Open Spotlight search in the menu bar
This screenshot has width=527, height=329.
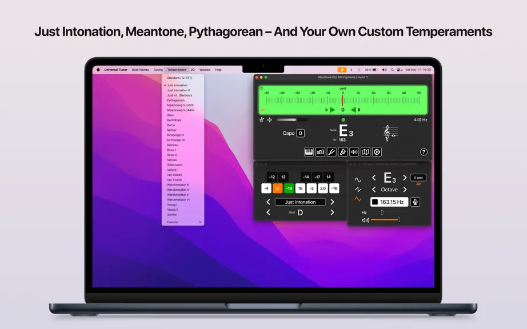(x=392, y=70)
